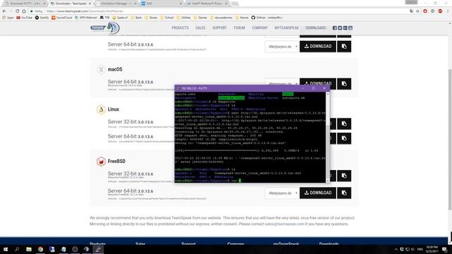
Task: Click the macOS platform icon
Action: point(101,69)
